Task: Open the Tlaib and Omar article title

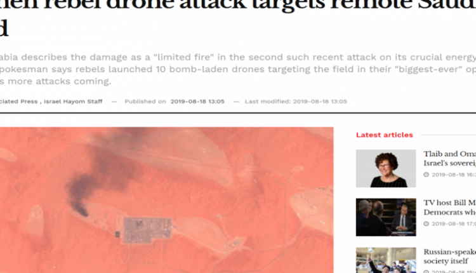Action: [449, 159]
